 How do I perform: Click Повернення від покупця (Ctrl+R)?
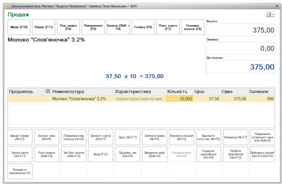click(x=74, y=137)
